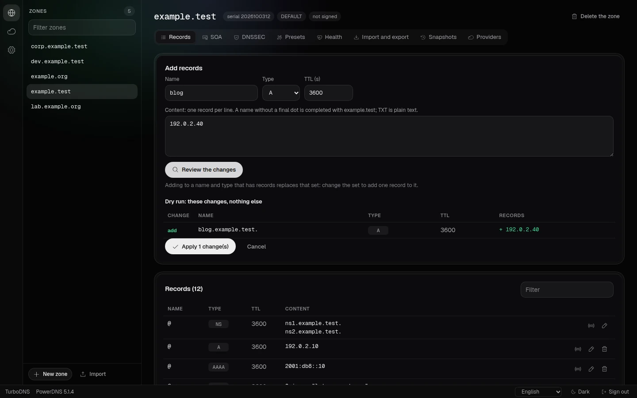Image resolution: width=637 pixels, height=398 pixels.
Task: Open the globe zones view in sidebar
Action: 12,13
